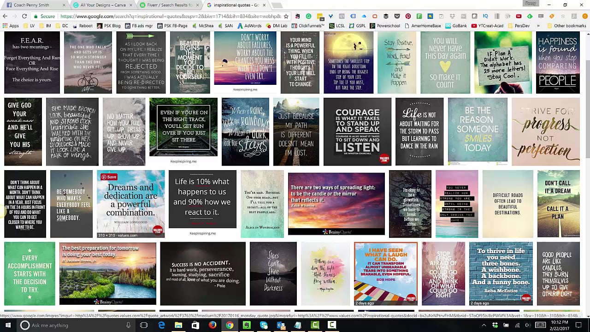Expand the bookmarks bar overflow chevron
This screenshot has height=332, width=590.
[x=538, y=26]
